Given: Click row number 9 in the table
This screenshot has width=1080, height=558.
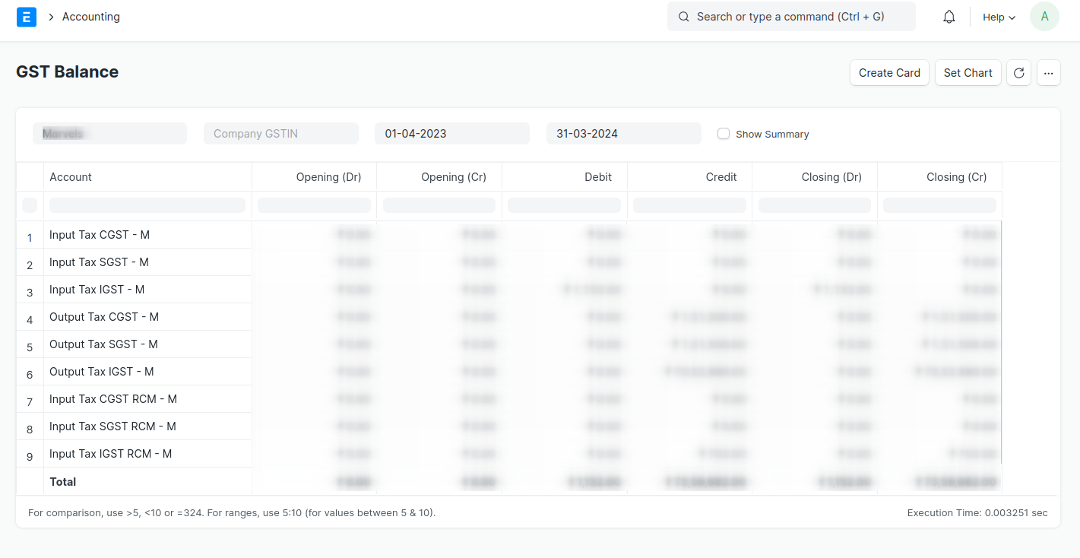Looking at the screenshot, I should [x=30, y=457].
